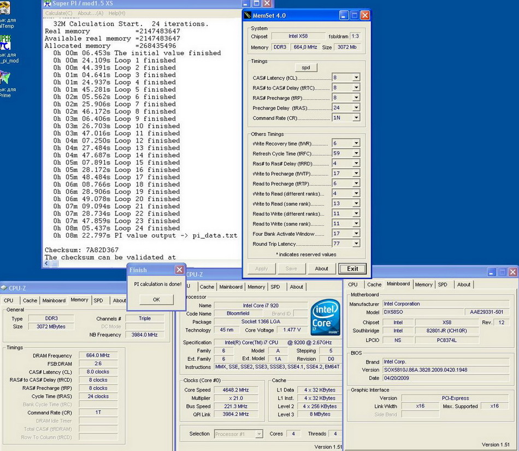Open the Help menu in Super PI
The width and height of the screenshot is (519, 451).
point(117,13)
